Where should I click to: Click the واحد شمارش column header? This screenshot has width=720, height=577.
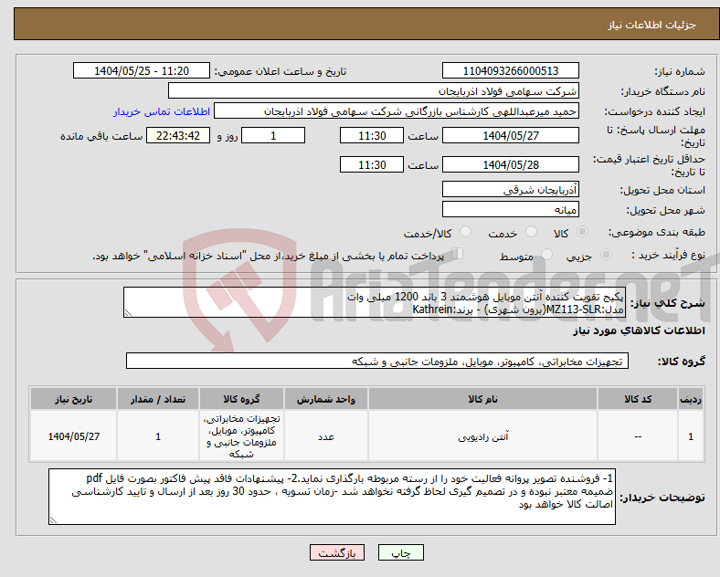pos(326,399)
